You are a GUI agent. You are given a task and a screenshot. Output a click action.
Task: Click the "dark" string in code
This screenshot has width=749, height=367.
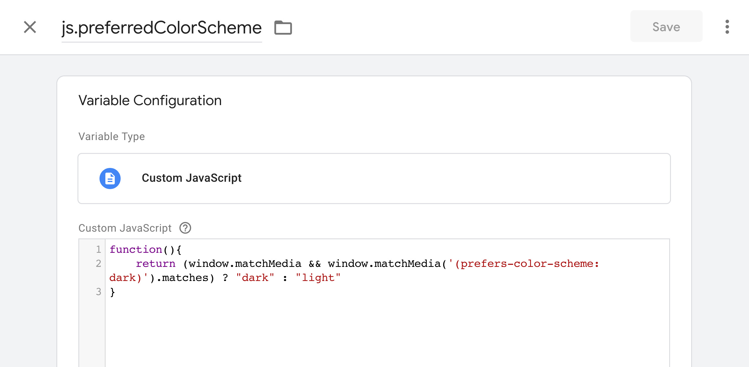pyautogui.click(x=255, y=278)
